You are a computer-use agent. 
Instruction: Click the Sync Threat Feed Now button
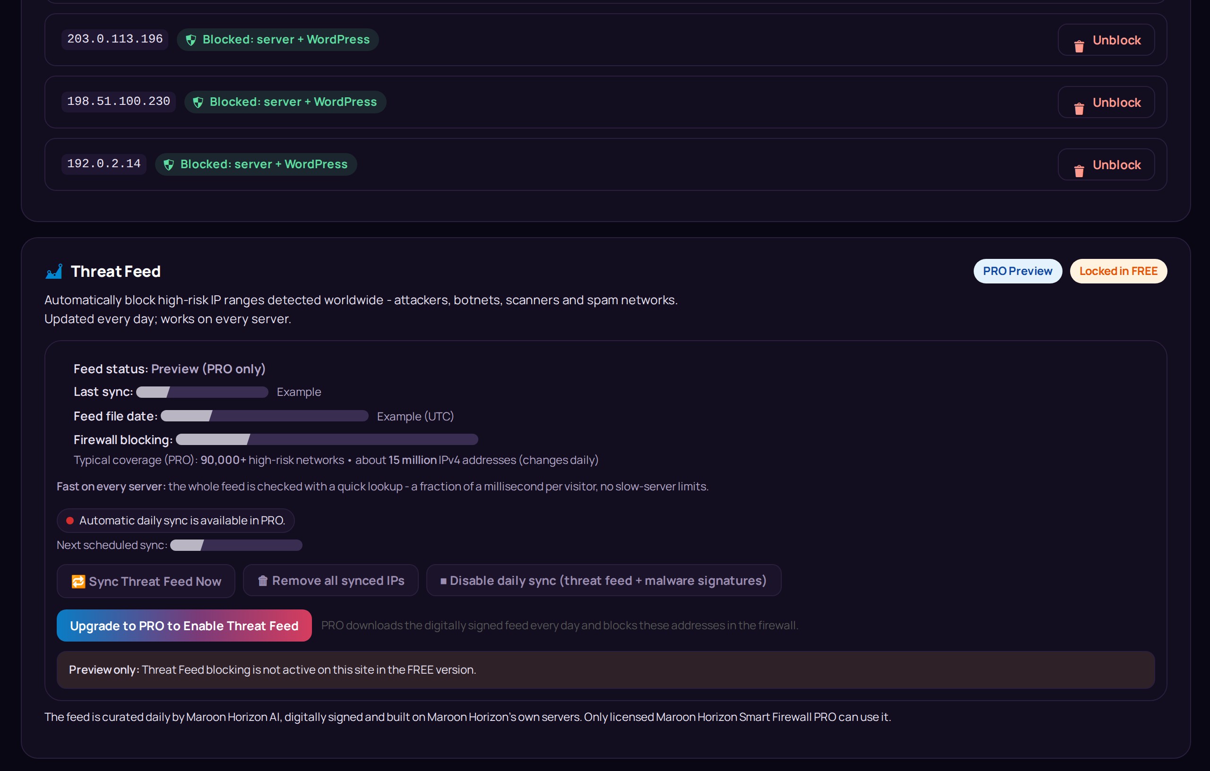146,581
